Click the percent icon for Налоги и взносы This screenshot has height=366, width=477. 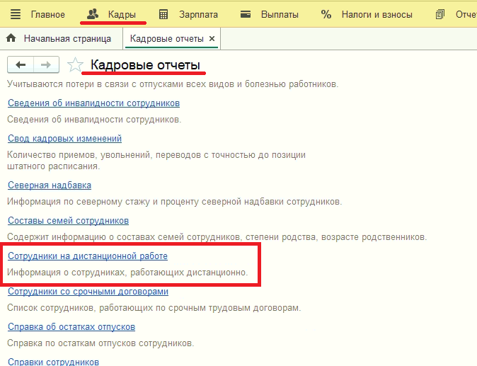tap(326, 14)
